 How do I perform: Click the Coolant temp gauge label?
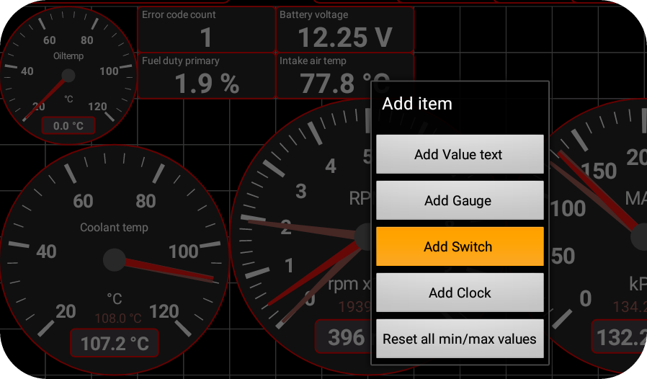114,228
